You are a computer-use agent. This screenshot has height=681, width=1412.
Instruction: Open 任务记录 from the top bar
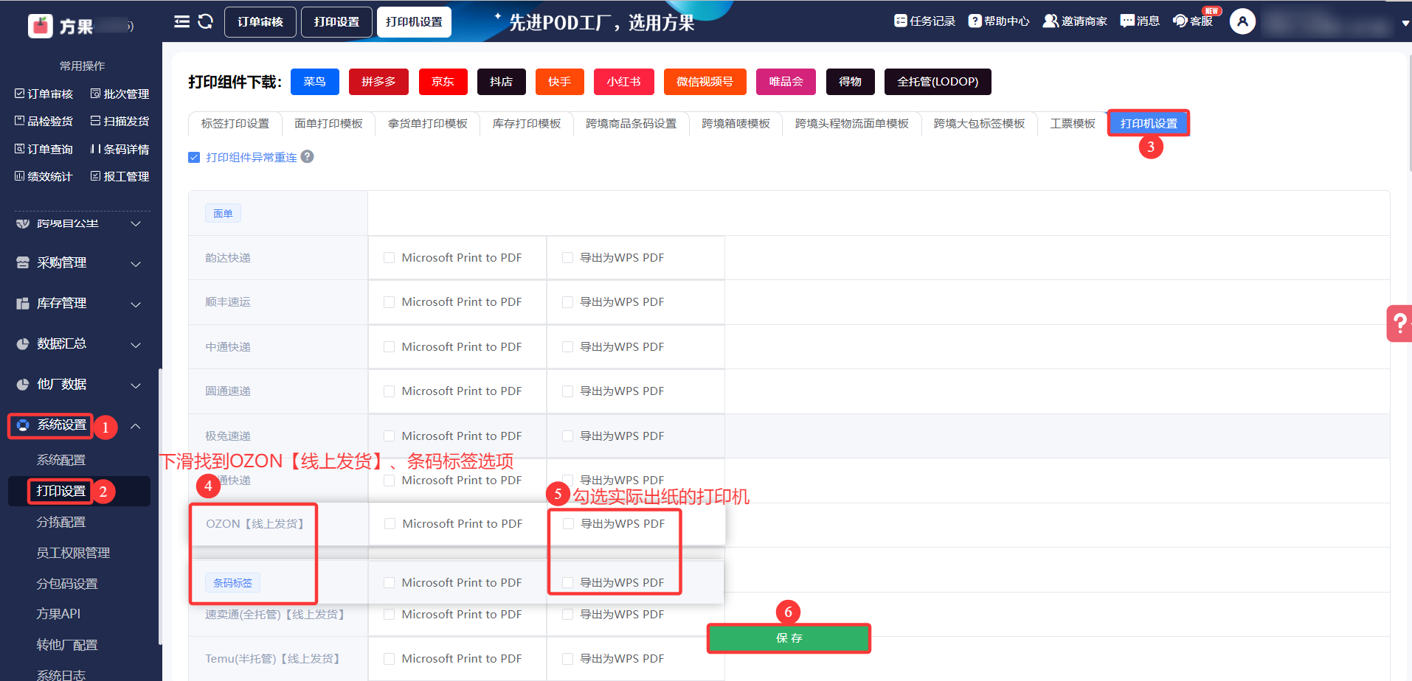[x=924, y=21]
